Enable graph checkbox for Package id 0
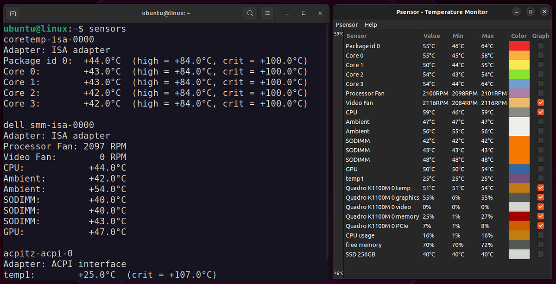Screen dimensions: 556x284 540,46
